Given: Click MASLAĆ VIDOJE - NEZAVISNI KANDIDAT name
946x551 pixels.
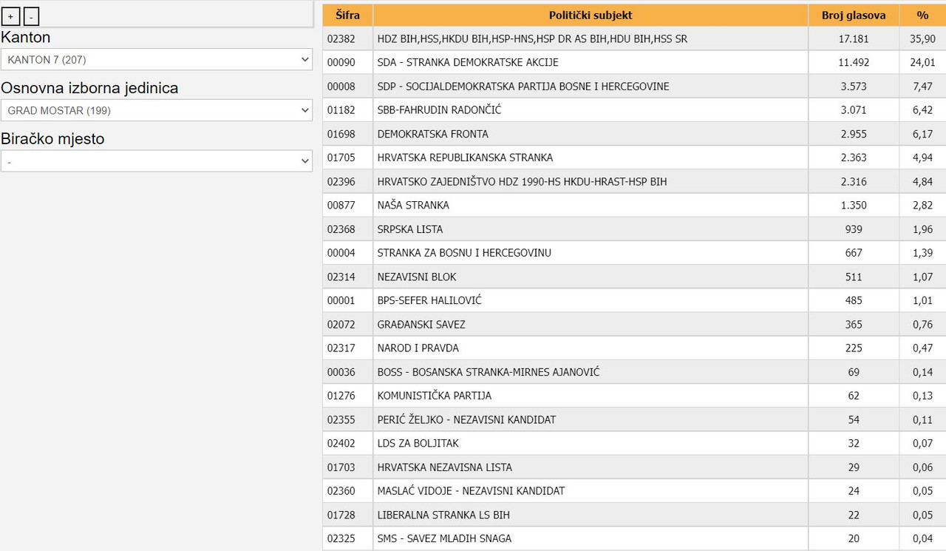Looking at the screenshot, I should click(471, 490).
